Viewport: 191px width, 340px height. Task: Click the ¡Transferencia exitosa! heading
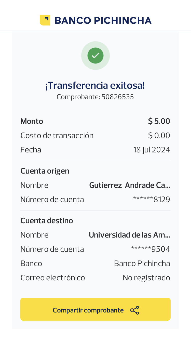point(95,85)
